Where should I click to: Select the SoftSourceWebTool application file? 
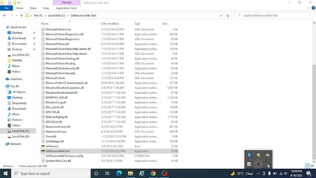point(109,151)
